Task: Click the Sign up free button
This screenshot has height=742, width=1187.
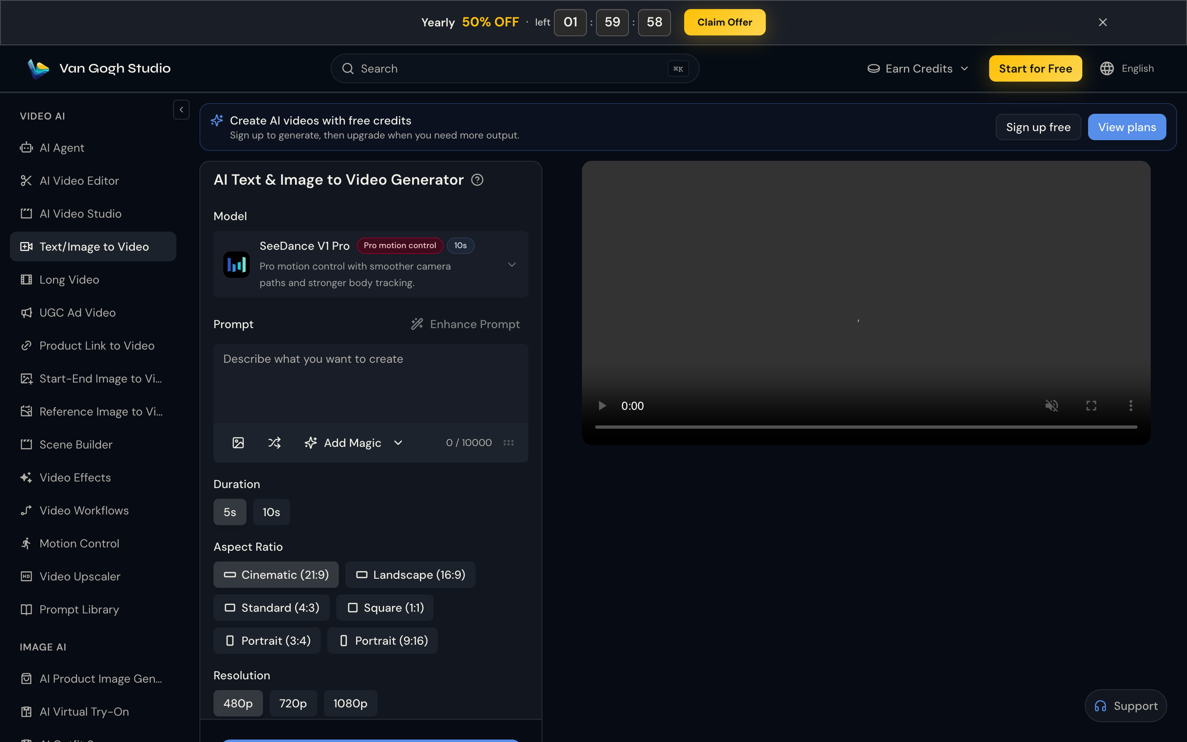Action: tap(1038, 127)
